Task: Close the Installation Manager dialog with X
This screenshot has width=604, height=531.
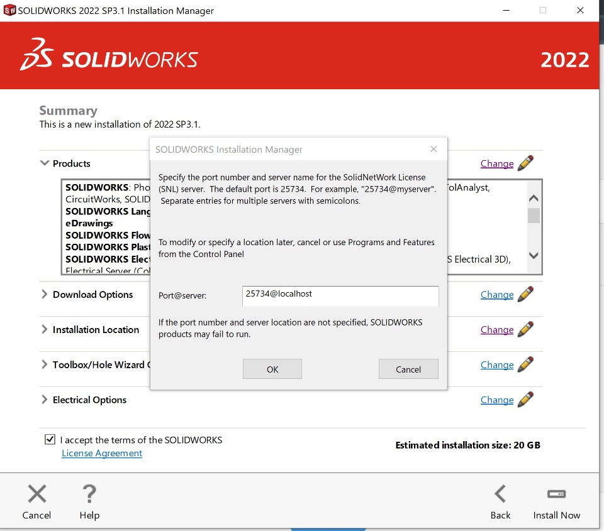Action: tap(433, 149)
